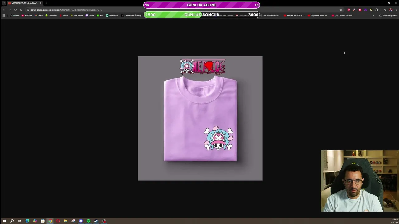The image size is (399, 224).
Task: Close the current browser tab
Action: pos(41,3)
